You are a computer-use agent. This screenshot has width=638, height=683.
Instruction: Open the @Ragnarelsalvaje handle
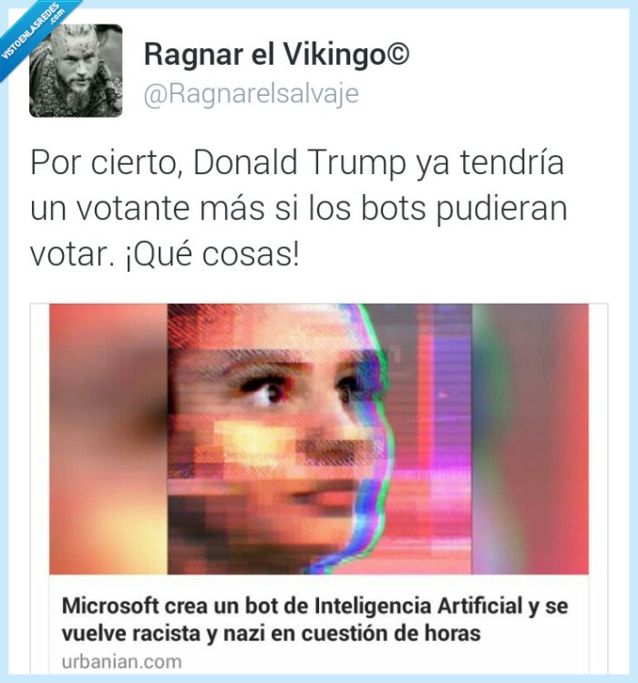click(x=252, y=94)
